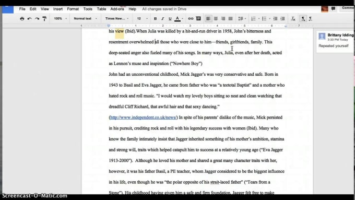Screen dimensions: 355x200
Task: Select the right indent marker on the ruler
Action: tap(286, 26)
